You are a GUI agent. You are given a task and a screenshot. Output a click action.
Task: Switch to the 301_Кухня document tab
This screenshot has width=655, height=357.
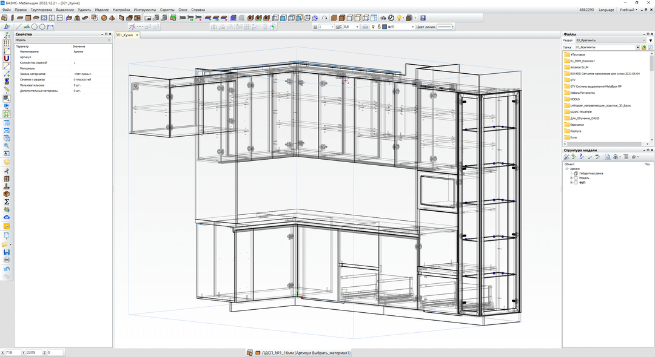click(x=124, y=35)
